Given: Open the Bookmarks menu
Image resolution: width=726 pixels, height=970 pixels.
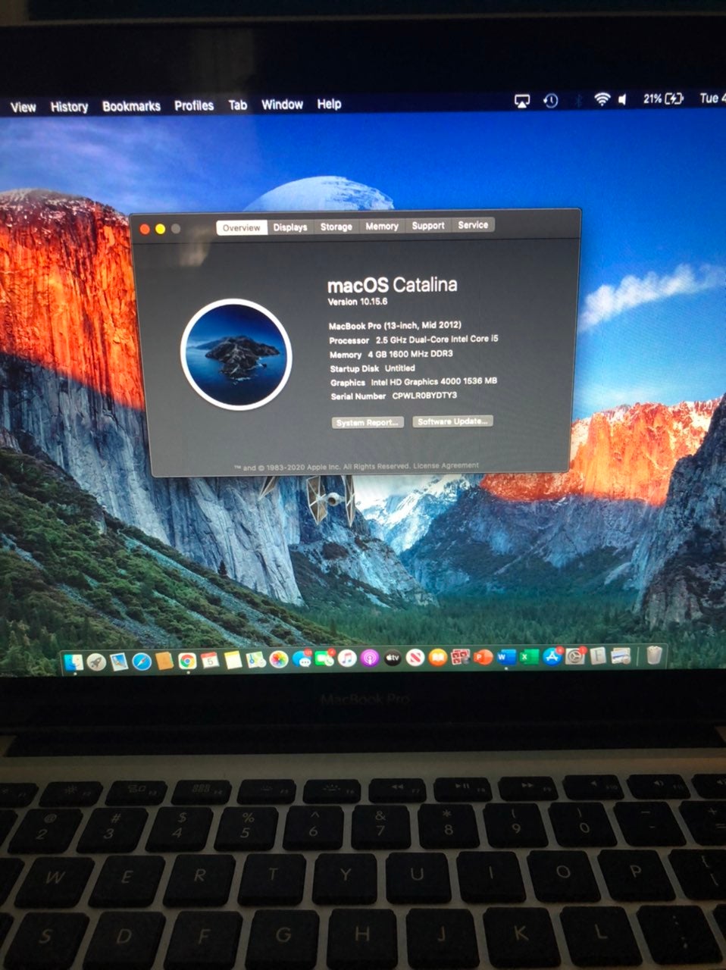Looking at the screenshot, I should (x=131, y=106).
